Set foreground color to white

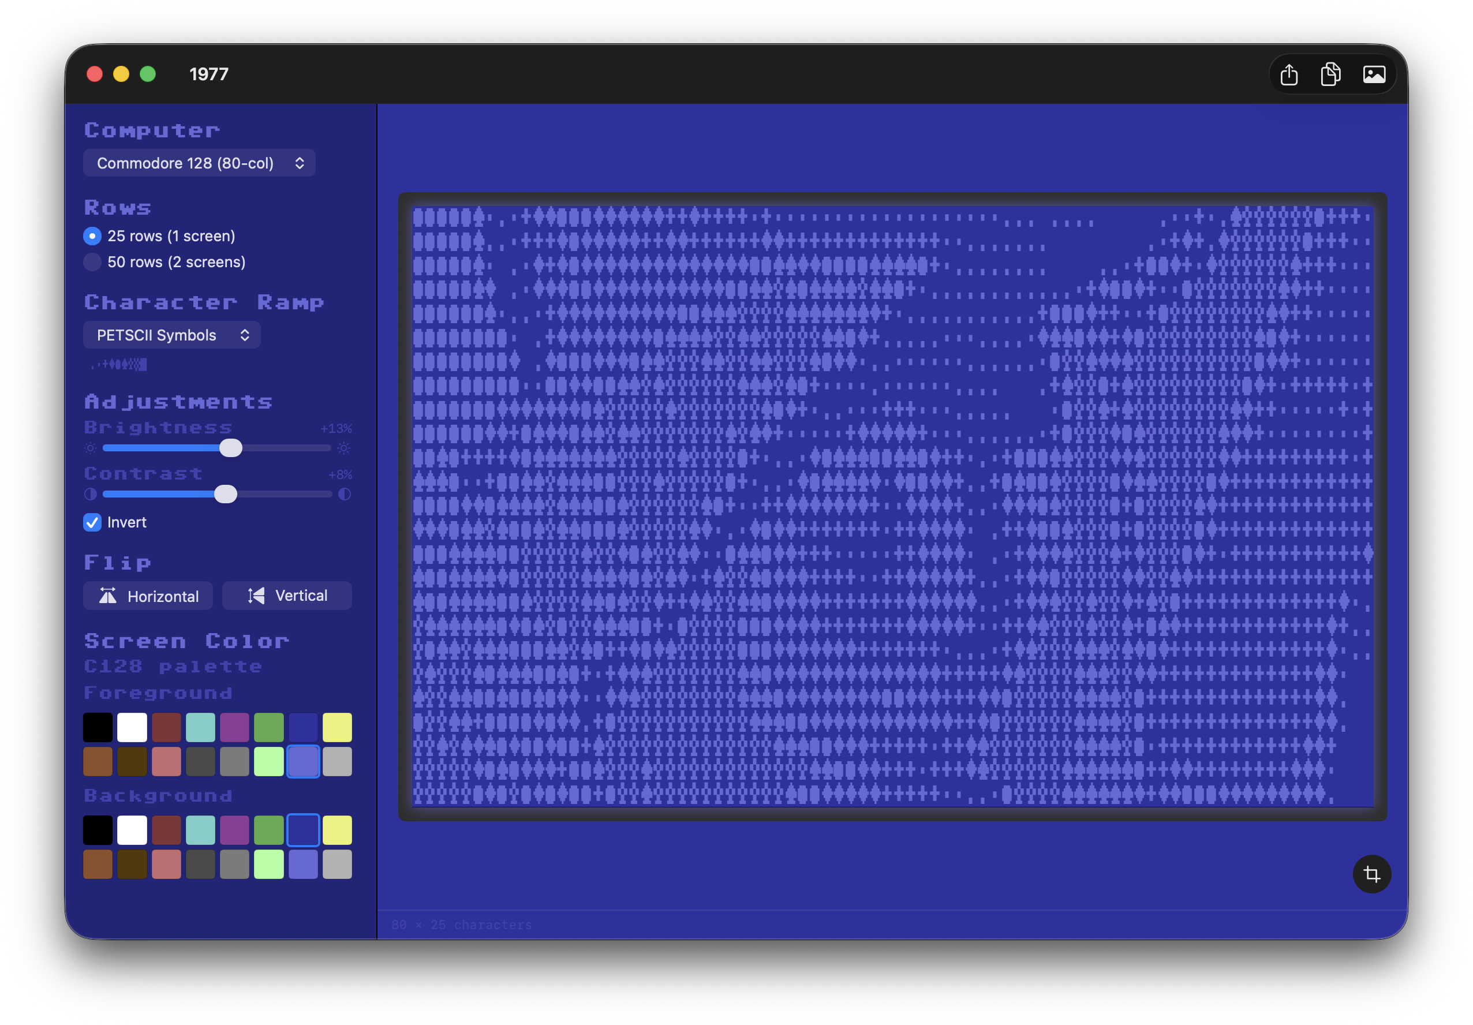coord(132,727)
